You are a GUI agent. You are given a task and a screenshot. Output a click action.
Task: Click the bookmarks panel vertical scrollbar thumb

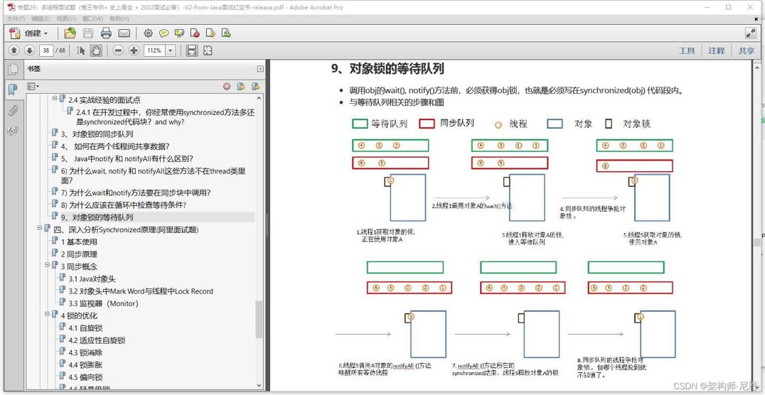259,320
